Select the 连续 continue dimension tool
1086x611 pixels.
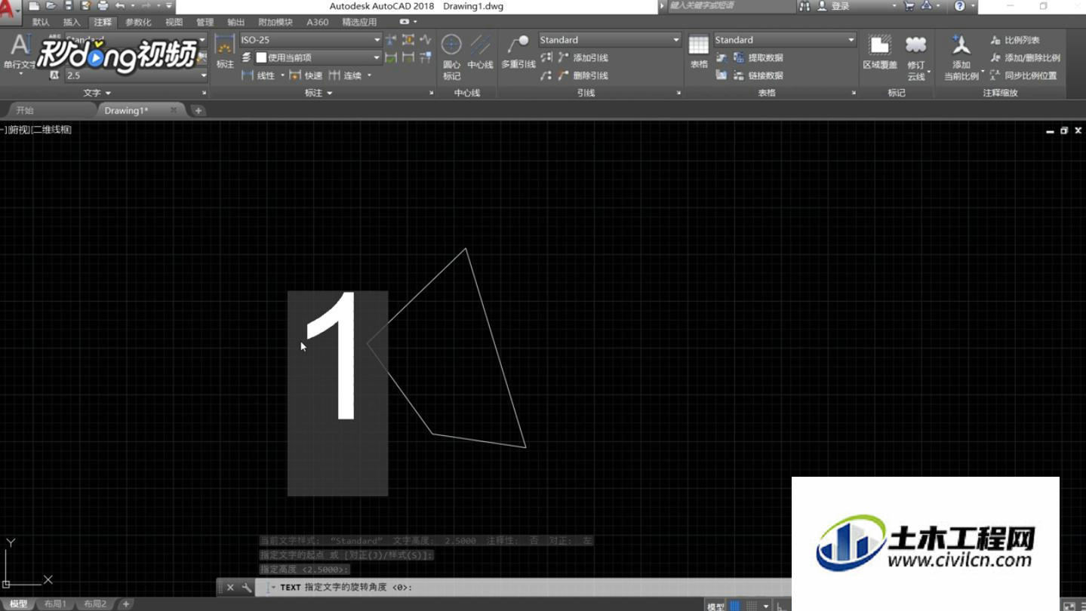[x=345, y=75]
